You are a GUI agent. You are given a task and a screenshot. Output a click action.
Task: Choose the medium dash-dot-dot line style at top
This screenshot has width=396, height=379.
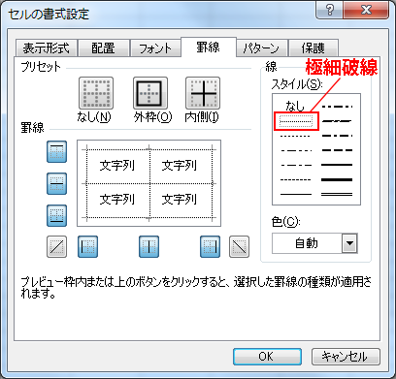337,106
